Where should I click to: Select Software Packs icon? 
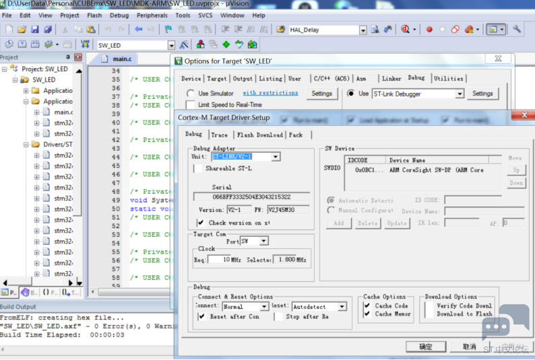coord(239,44)
